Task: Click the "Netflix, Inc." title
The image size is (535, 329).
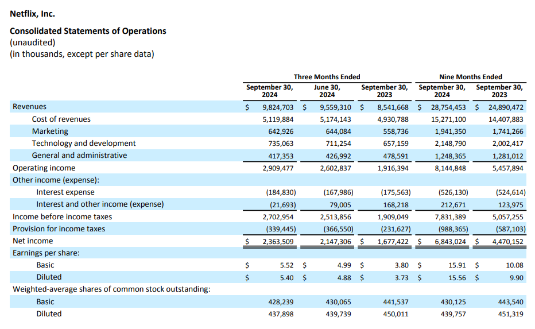Action: pyautogui.click(x=32, y=14)
